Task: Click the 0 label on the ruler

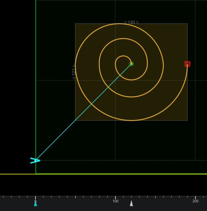Action: [35, 201]
